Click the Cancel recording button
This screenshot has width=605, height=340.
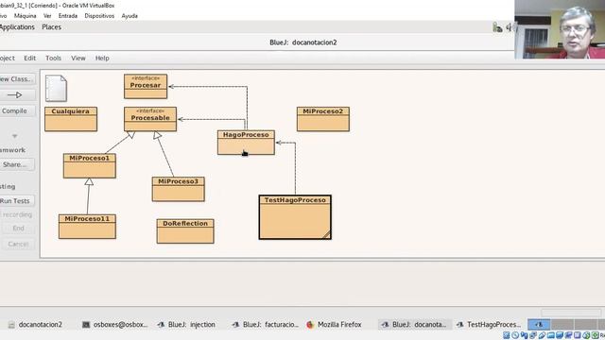click(18, 244)
